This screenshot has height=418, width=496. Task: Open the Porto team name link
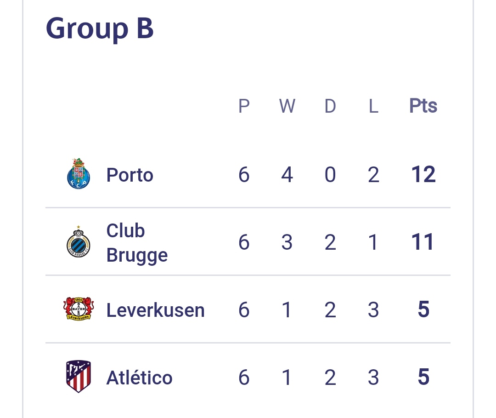tap(130, 175)
